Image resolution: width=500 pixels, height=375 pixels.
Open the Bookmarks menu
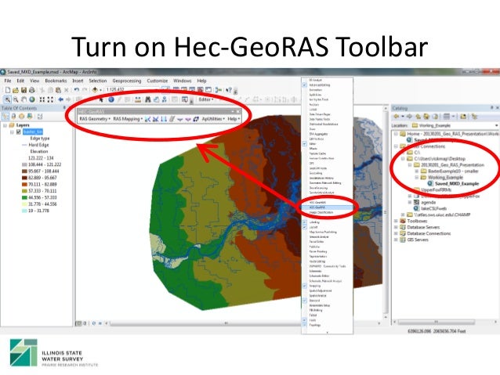point(56,81)
